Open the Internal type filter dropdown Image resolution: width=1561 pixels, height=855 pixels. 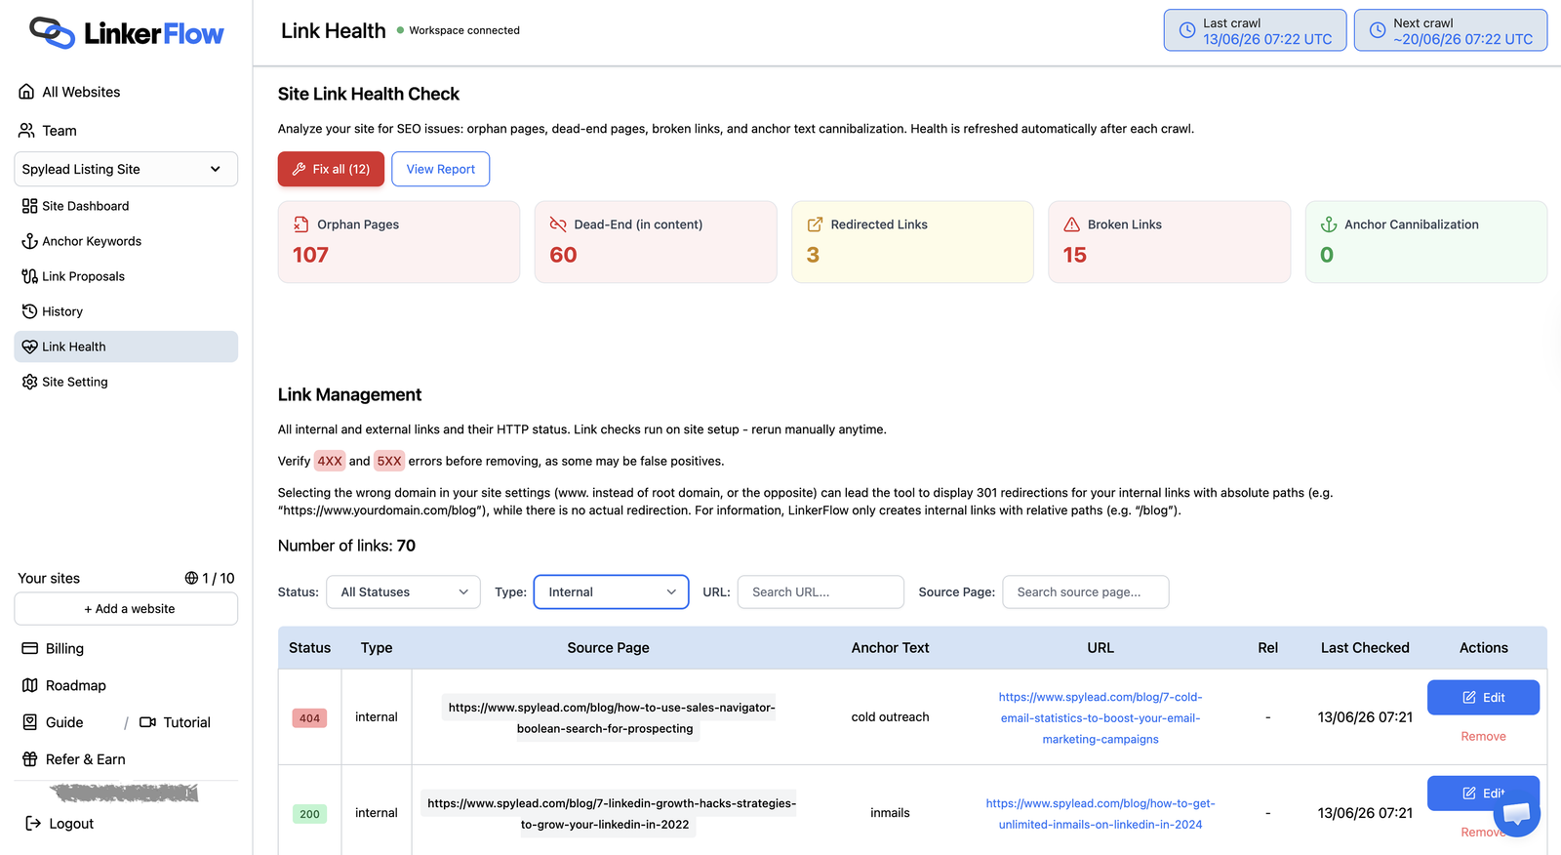[611, 592]
